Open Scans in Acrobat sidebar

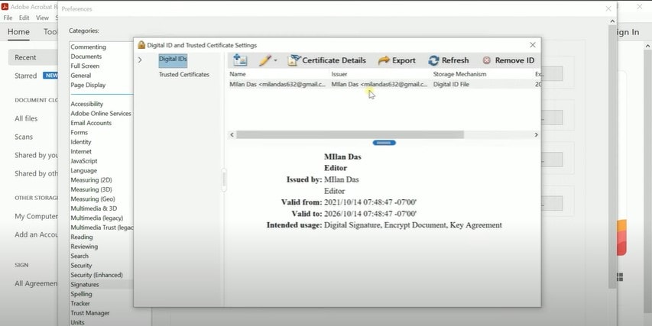23,137
